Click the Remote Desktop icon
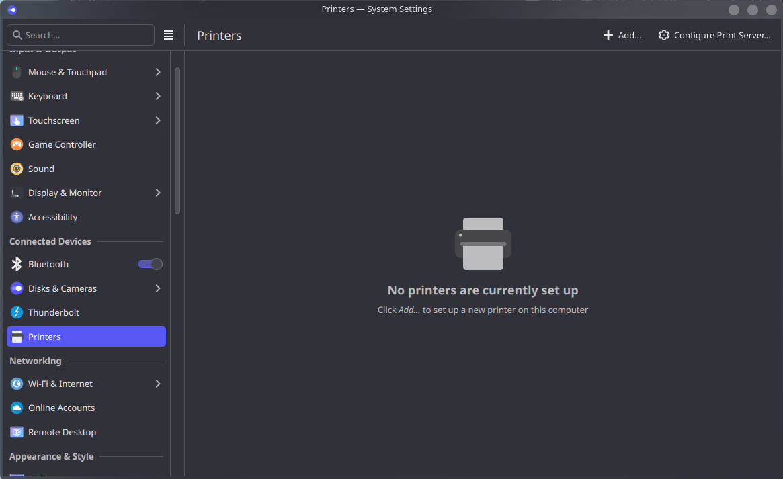 [17, 432]
